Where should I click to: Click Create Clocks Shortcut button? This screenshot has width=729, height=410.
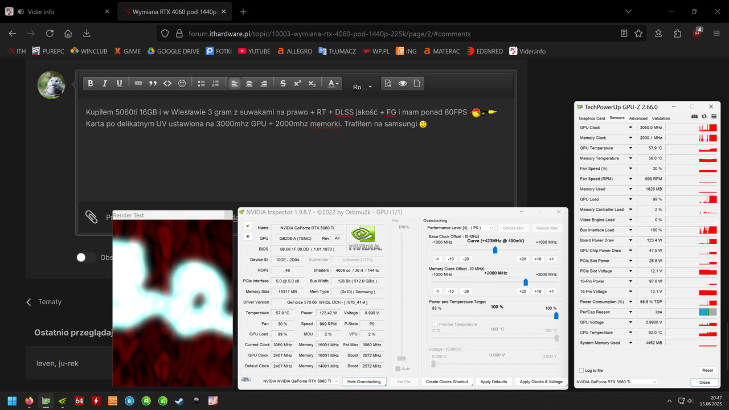pyautogui.click(x=447, y=382)
